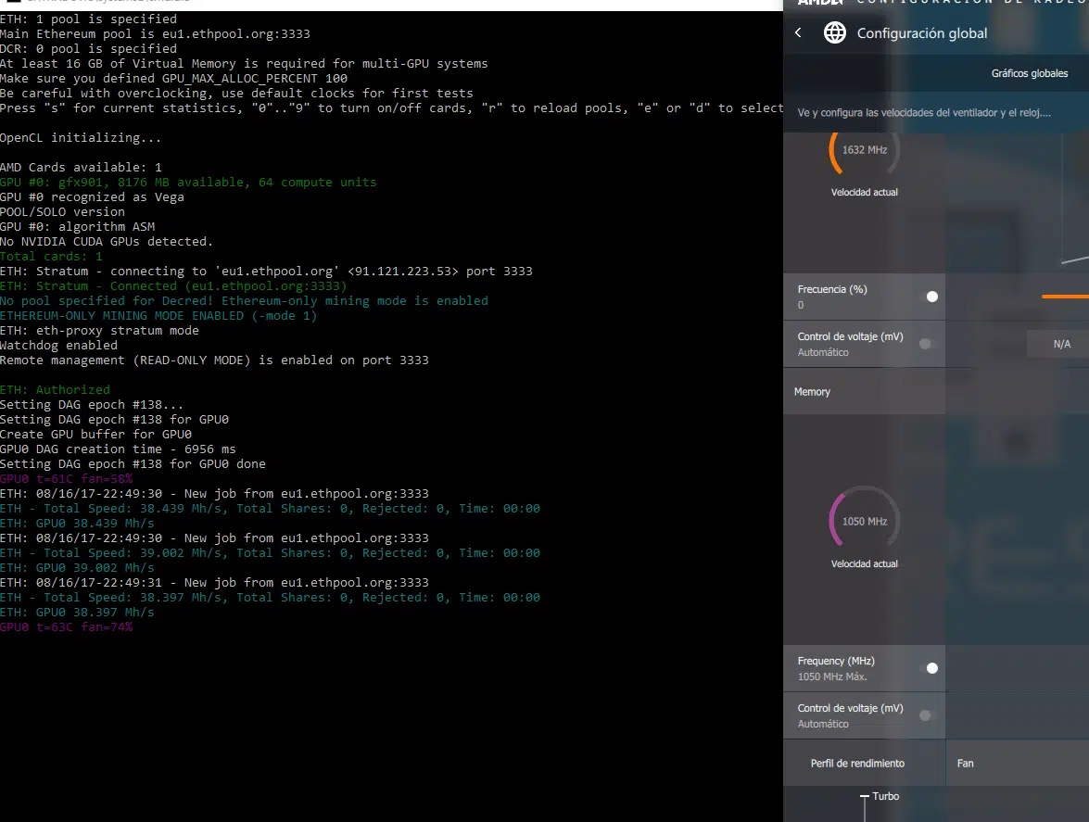Click the 1632 MHz speed gauge
Screen dimensions: 1089x822
[x=865, y=150]
